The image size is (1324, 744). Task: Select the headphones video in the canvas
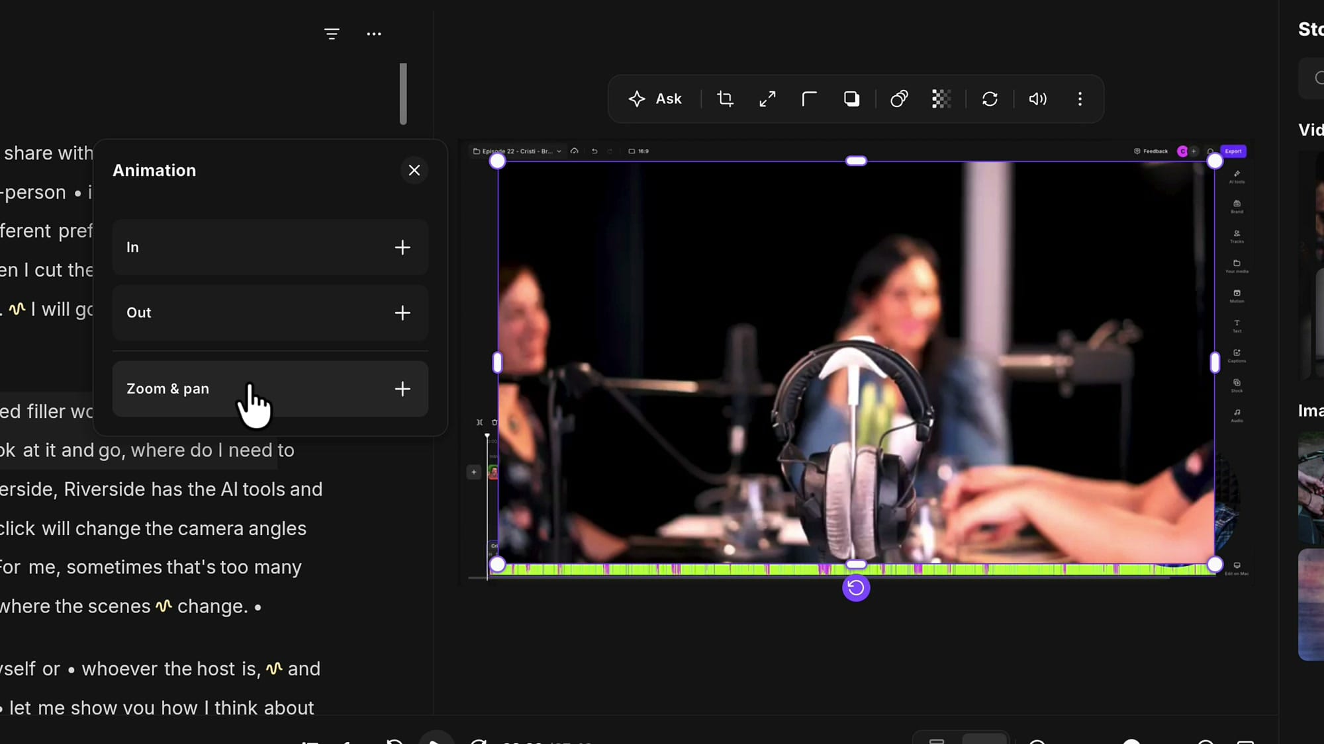pos(856,363)
